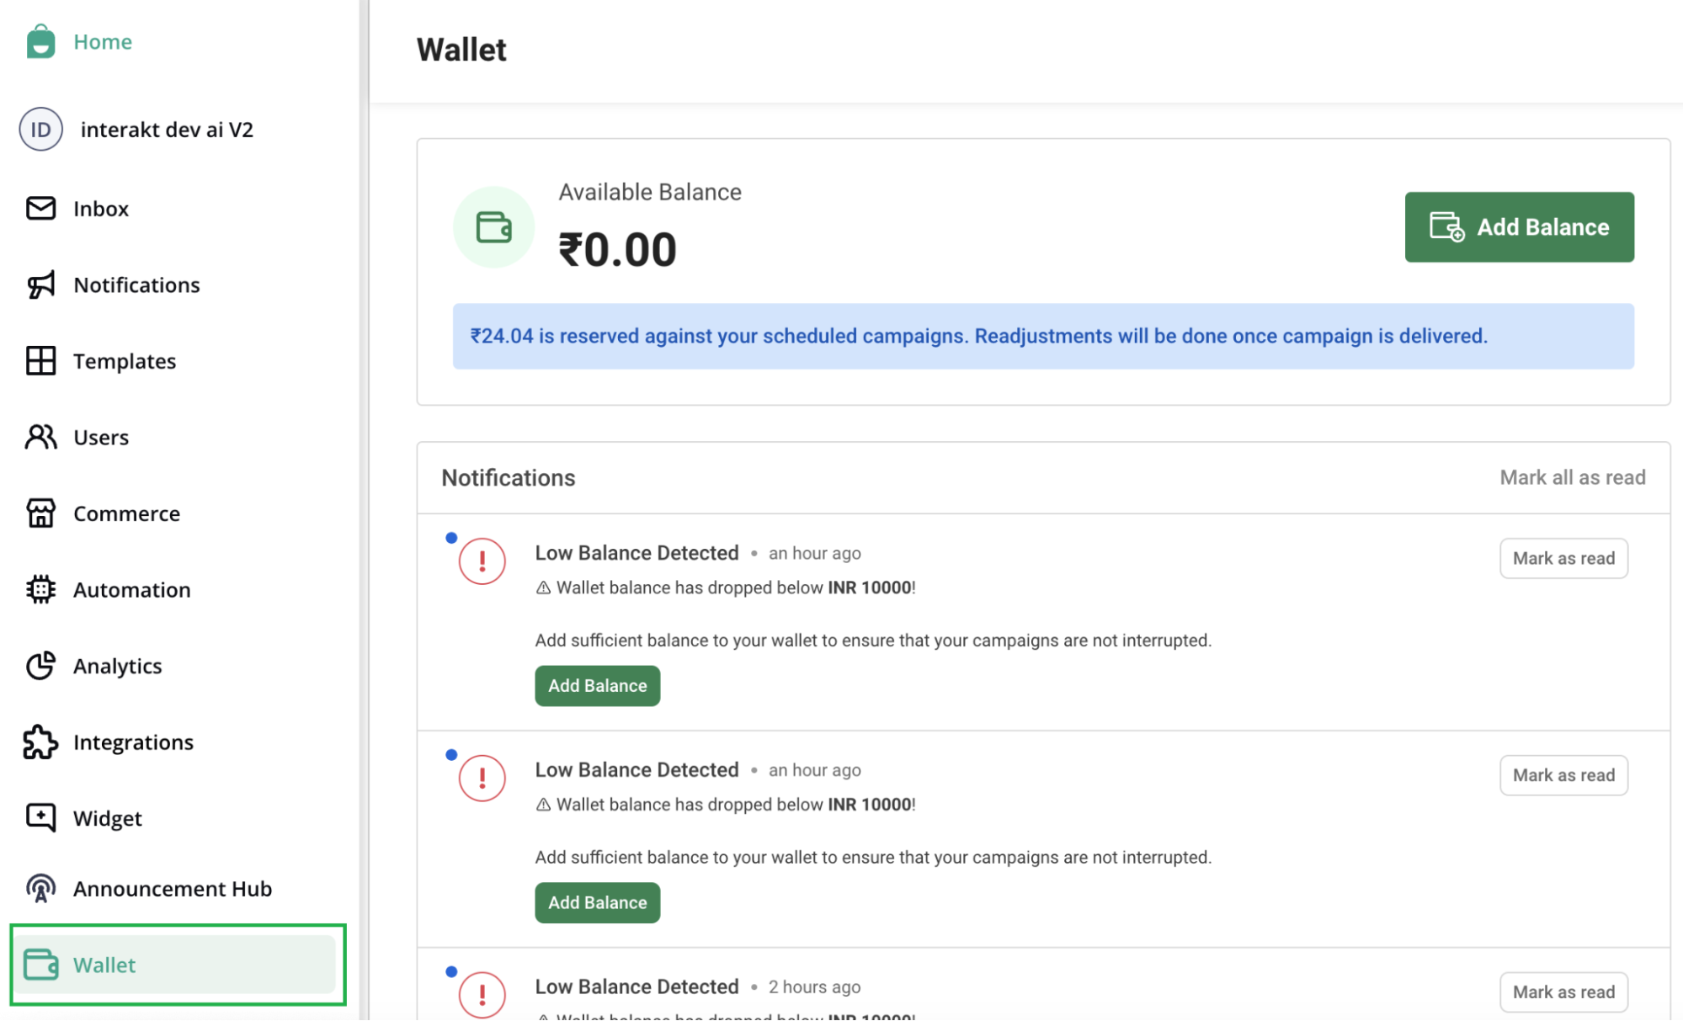Click Add Balance in first notification

(x=597, y=685)
